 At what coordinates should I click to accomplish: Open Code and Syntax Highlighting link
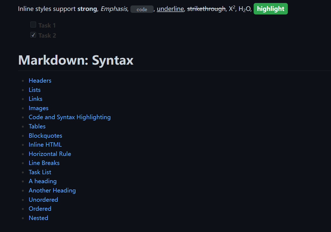click(x=69, y=117)
